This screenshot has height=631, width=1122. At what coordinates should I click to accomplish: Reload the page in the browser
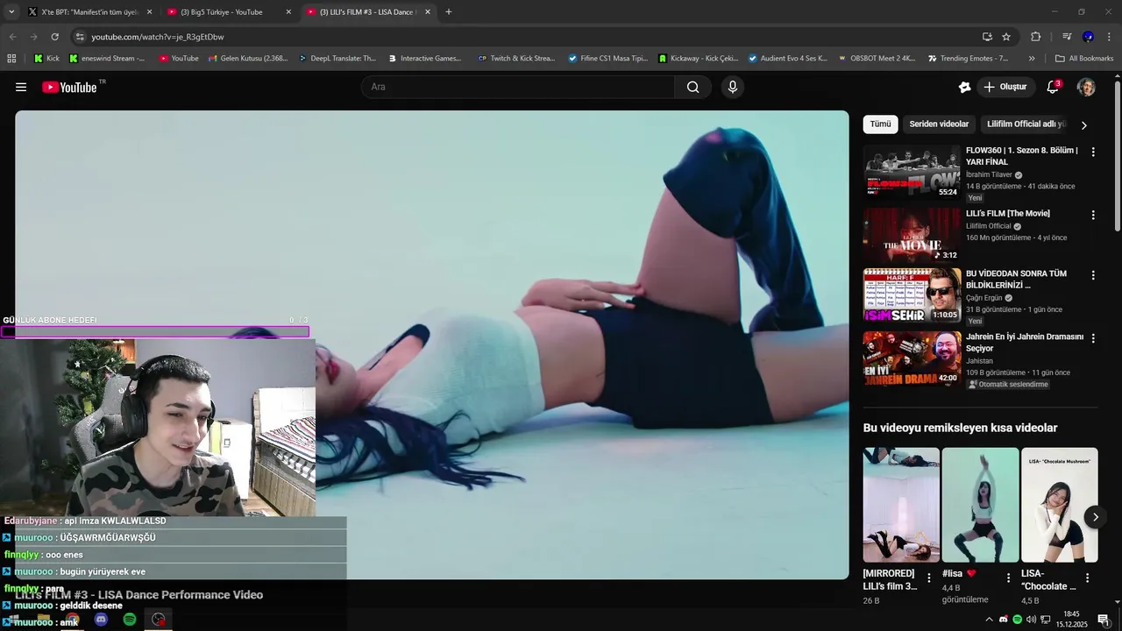click(54, 37)
